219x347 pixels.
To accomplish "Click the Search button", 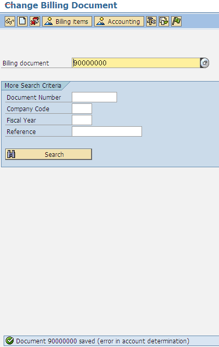I will [x=48, y=154].
